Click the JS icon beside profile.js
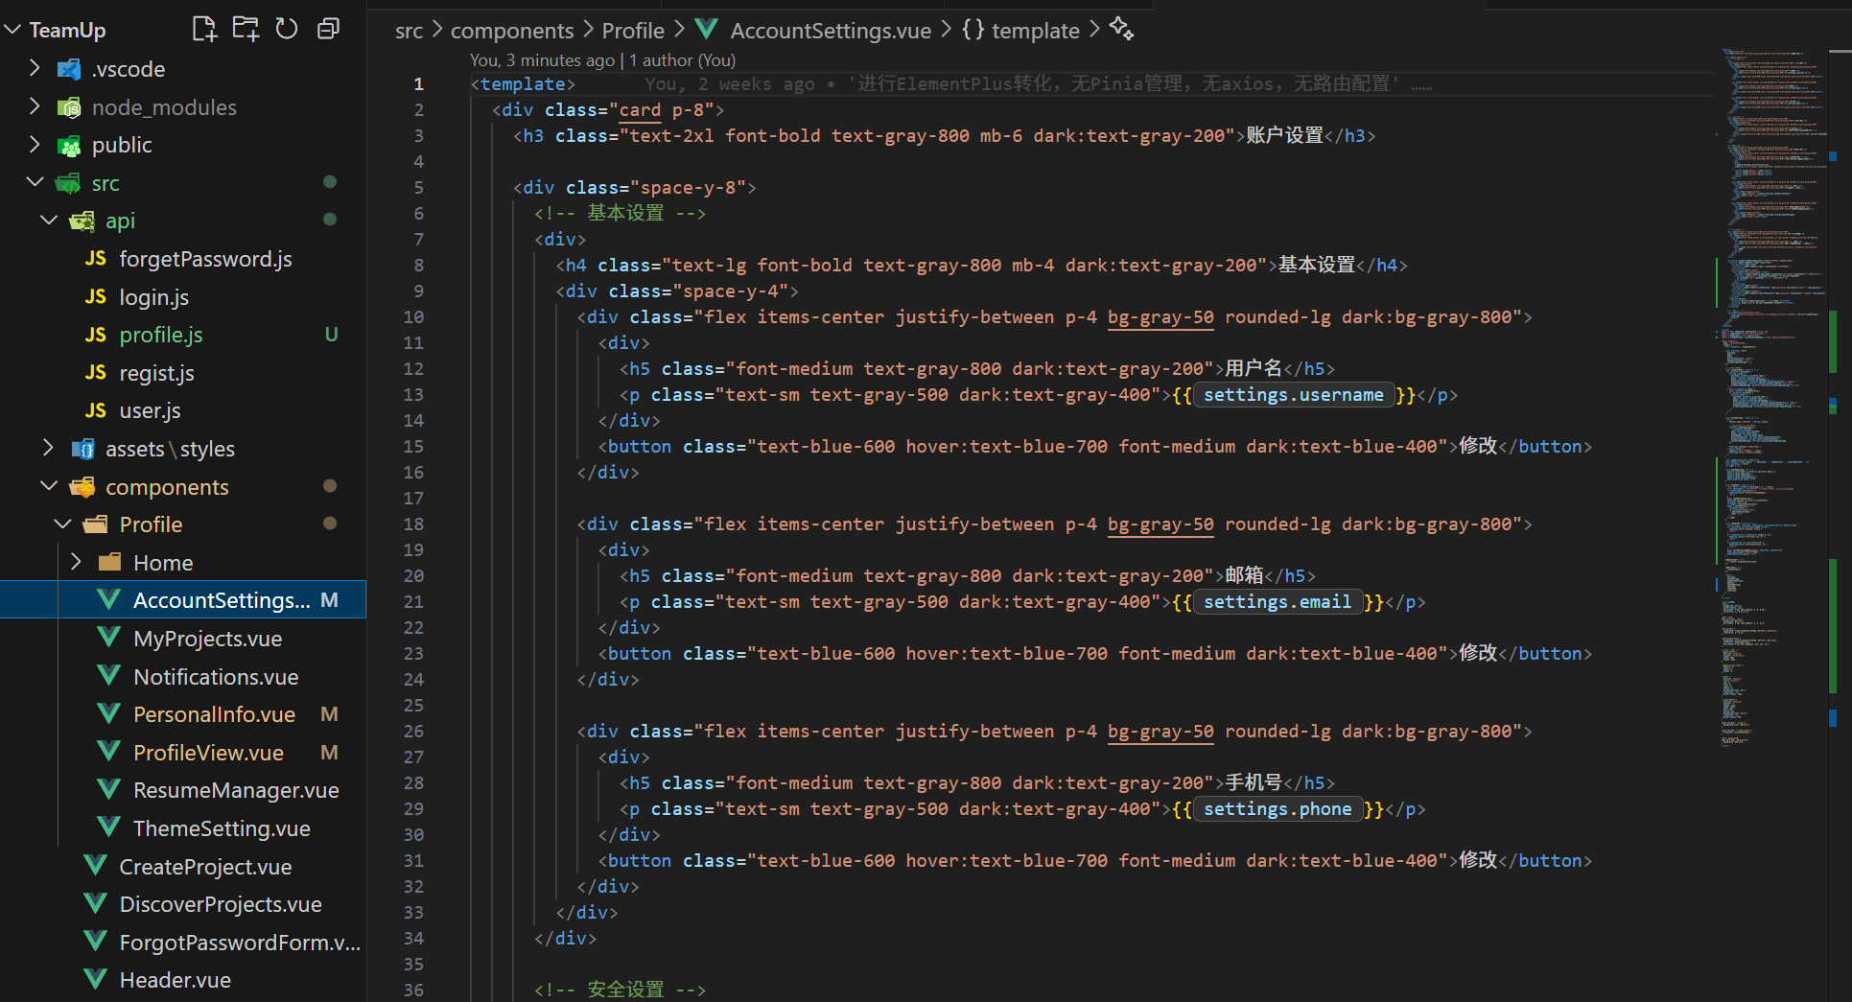This screenshot has width=1852, height=1002. (96, 335)
